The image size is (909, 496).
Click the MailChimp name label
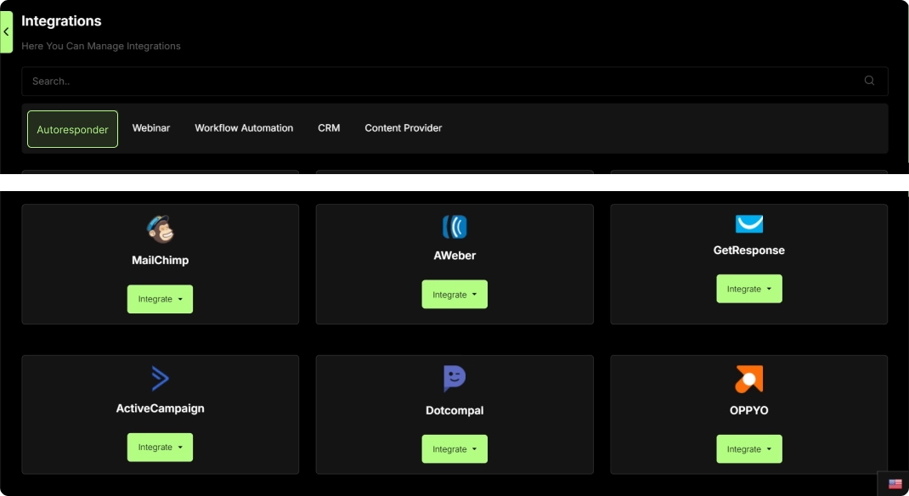coord(160,260)
